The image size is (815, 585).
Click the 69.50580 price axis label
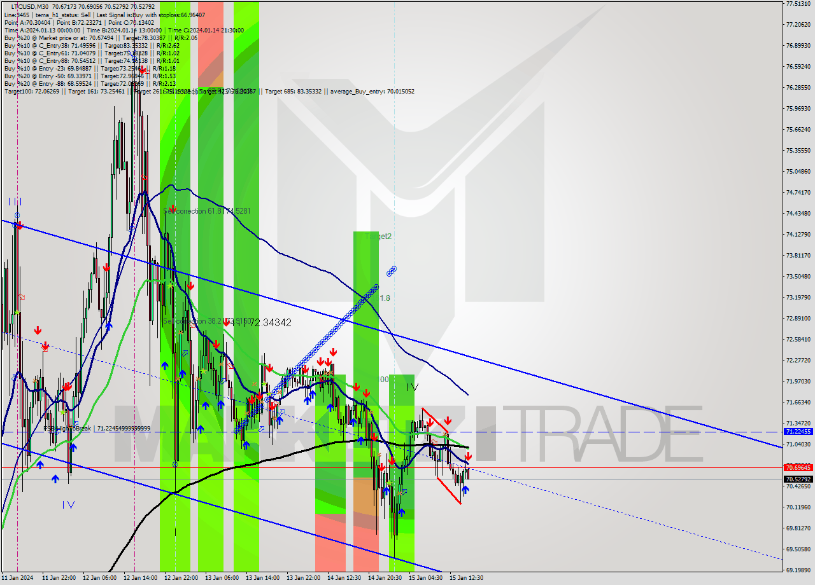[798, 549]
